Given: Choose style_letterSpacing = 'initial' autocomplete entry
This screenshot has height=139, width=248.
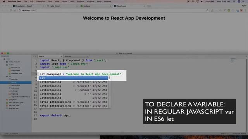Looking at the screenshot, I should click(x=74, y=106).
